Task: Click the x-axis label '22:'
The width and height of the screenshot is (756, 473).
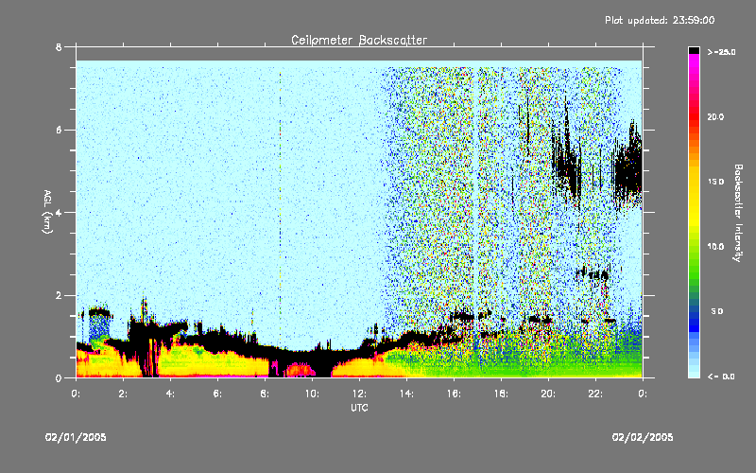Action: [x=595, y=394]
